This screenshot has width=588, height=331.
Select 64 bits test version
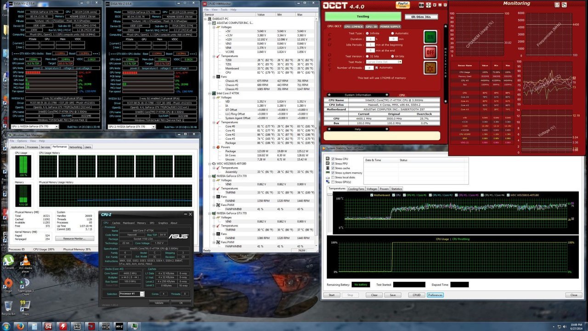coord(393,56)
